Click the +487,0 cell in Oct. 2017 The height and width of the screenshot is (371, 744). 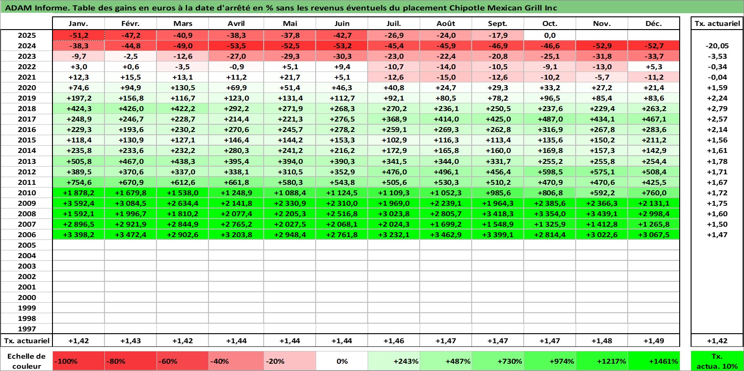coord(550,119)
